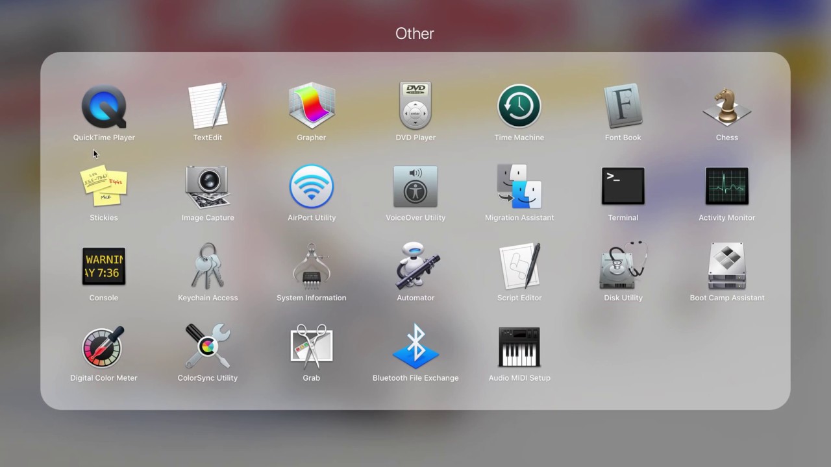
Task: Launch the Grab scissors icon
Action: point(312,346)
